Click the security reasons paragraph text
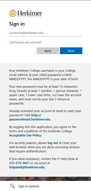 point(44,147)
